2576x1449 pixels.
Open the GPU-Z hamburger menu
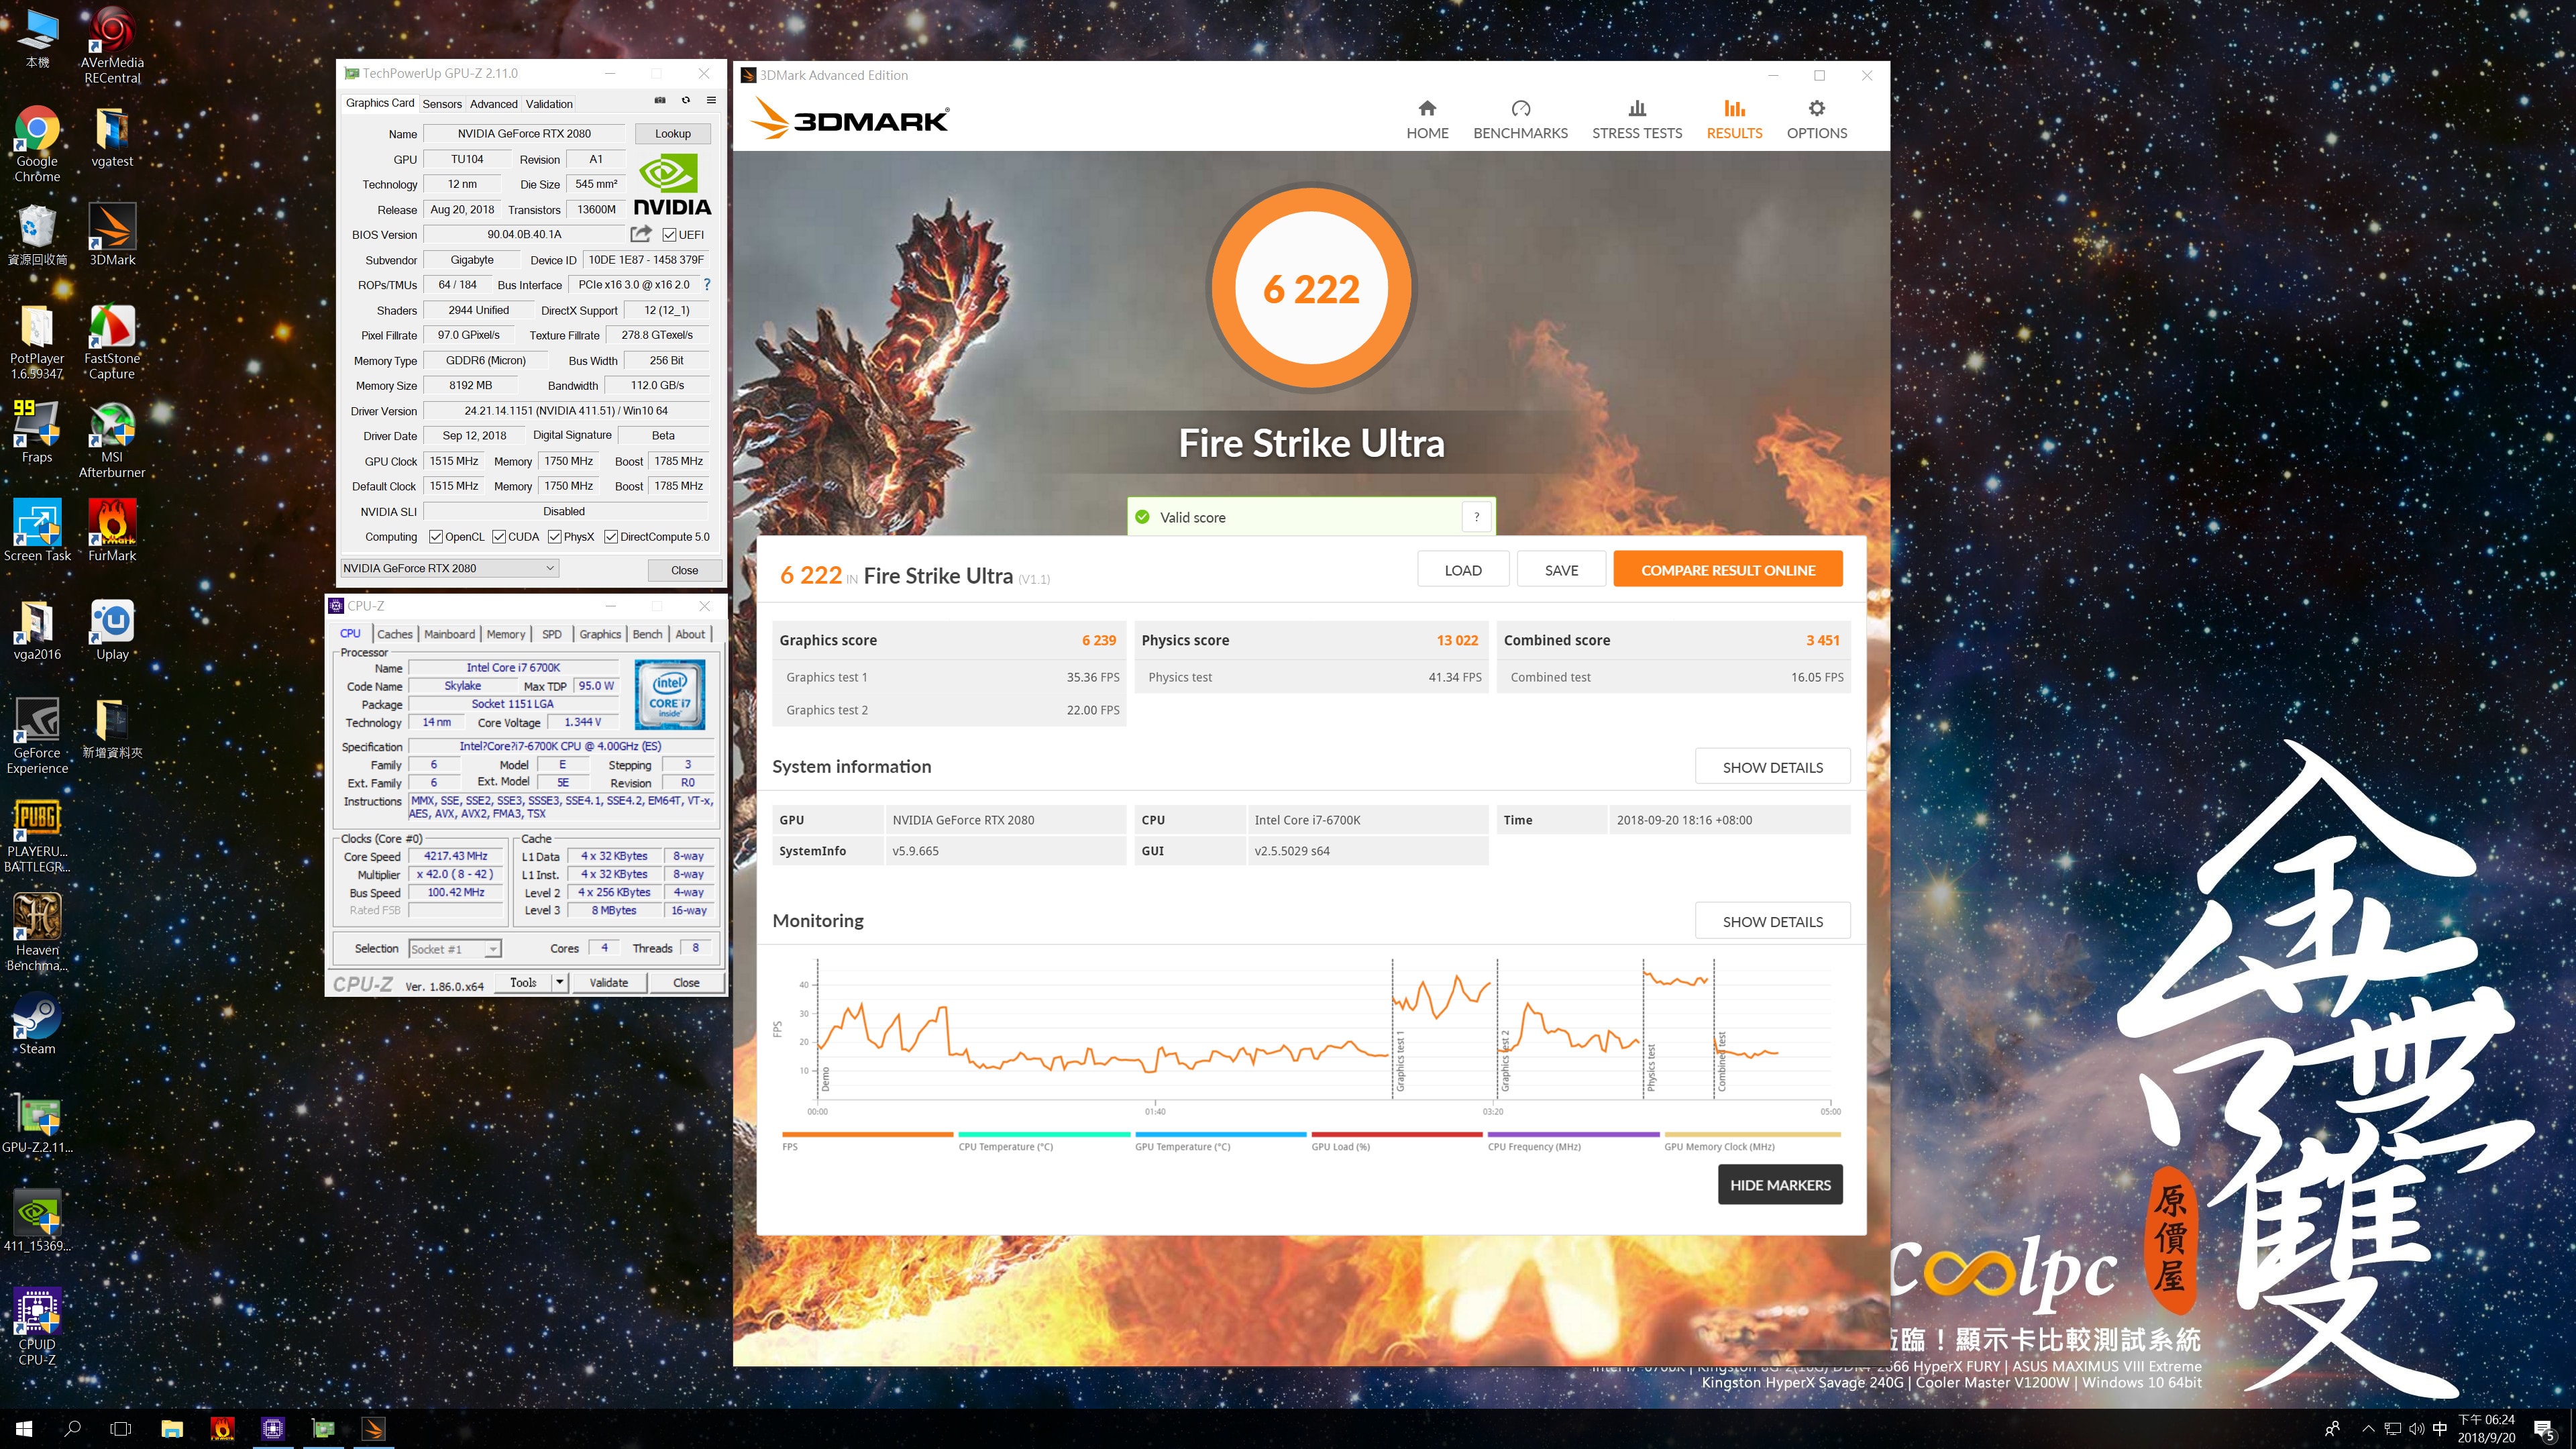click(x=711, y=100)
